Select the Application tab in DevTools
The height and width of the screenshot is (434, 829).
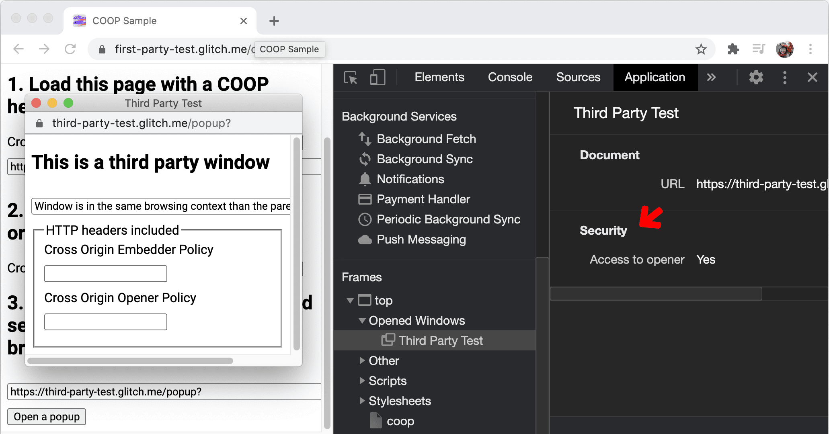pos(655,77)
